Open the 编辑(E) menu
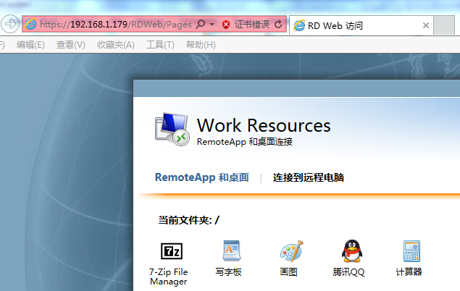 click(31, 45)
